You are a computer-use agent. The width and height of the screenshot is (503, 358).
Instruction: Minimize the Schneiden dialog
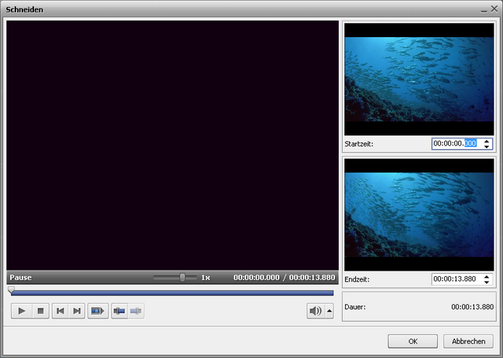[x=484, y=10]
